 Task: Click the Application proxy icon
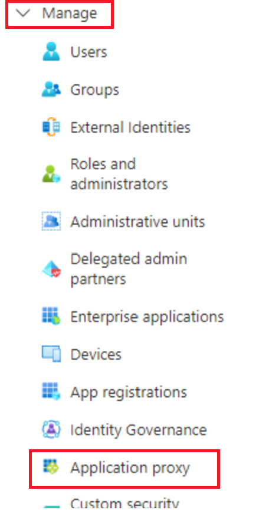tap(51, 466)
